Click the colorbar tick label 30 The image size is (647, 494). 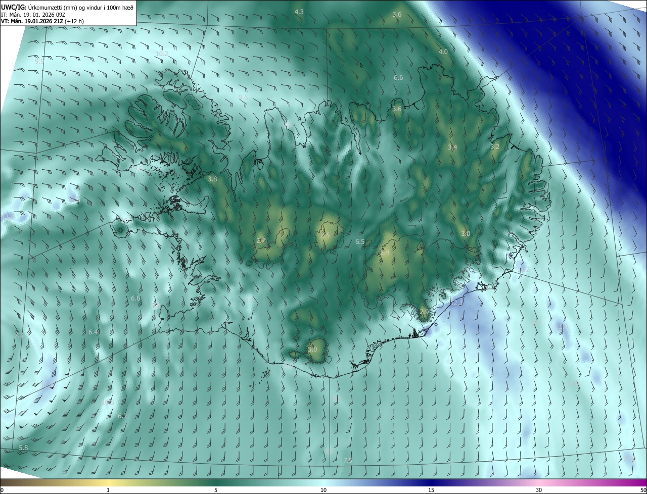click(539, 490)
